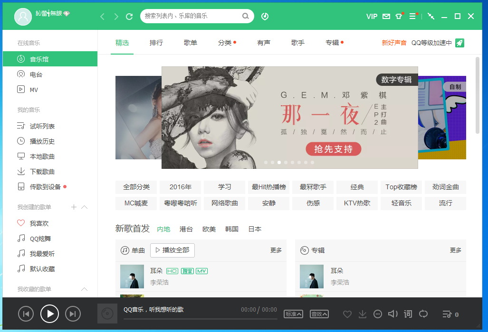The width and height of the screenshot is (488, 332).
Task: Click the 抢先支持 banner button
Action: (333, 149)
